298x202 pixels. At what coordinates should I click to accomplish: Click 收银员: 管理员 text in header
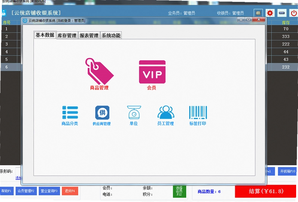[230, 13]
